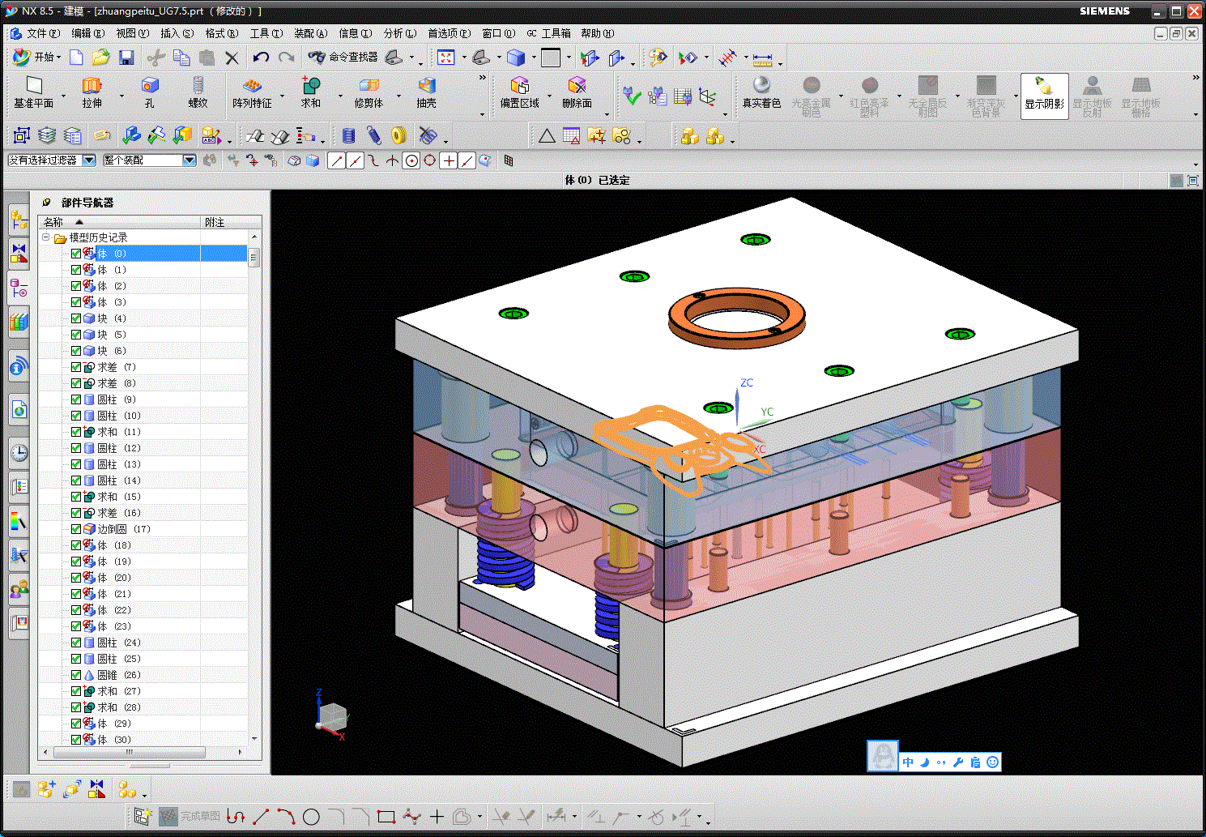Save the part with the floppy disk icon
The width and height of the screenshot is (1206, 837).
click(x=126, y=57)
